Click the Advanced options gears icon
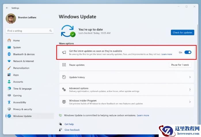 [x=64, y=89]
